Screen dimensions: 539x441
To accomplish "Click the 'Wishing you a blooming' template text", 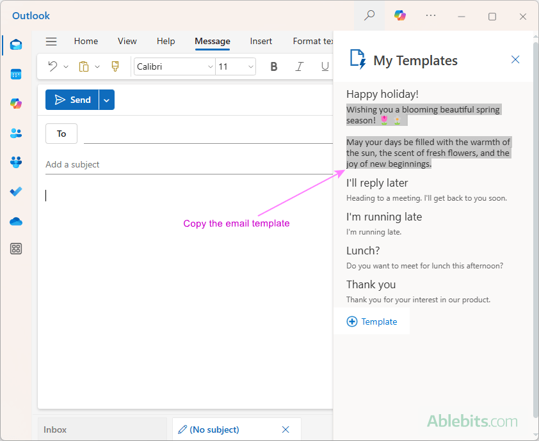I will [x=423, y=115].
